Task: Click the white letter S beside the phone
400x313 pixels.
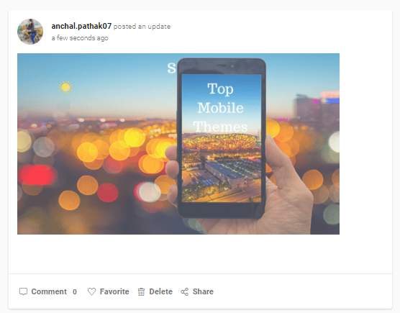Action: tap(172, 68)
